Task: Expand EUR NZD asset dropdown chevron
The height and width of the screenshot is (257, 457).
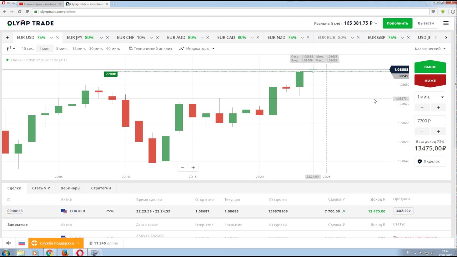Action: 302,37
